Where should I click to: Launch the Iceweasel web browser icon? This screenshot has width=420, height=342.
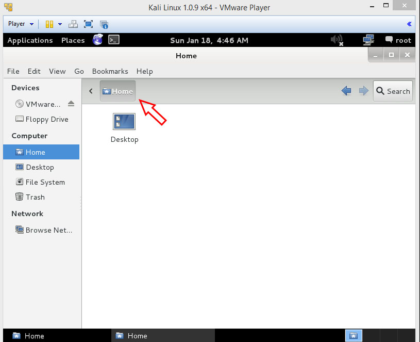click(x=97, y=40)
